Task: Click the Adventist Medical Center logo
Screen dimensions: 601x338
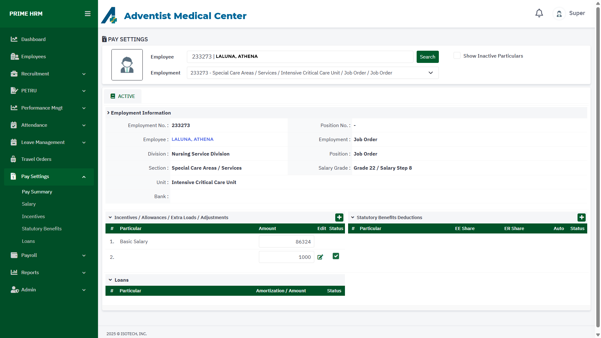Action: (109, 15)
